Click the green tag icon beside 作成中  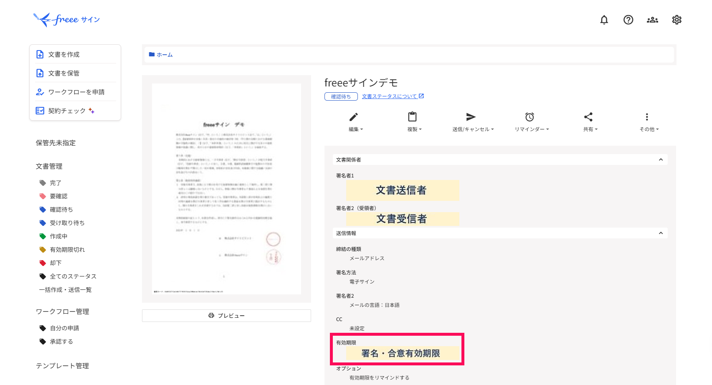(43, 236)
